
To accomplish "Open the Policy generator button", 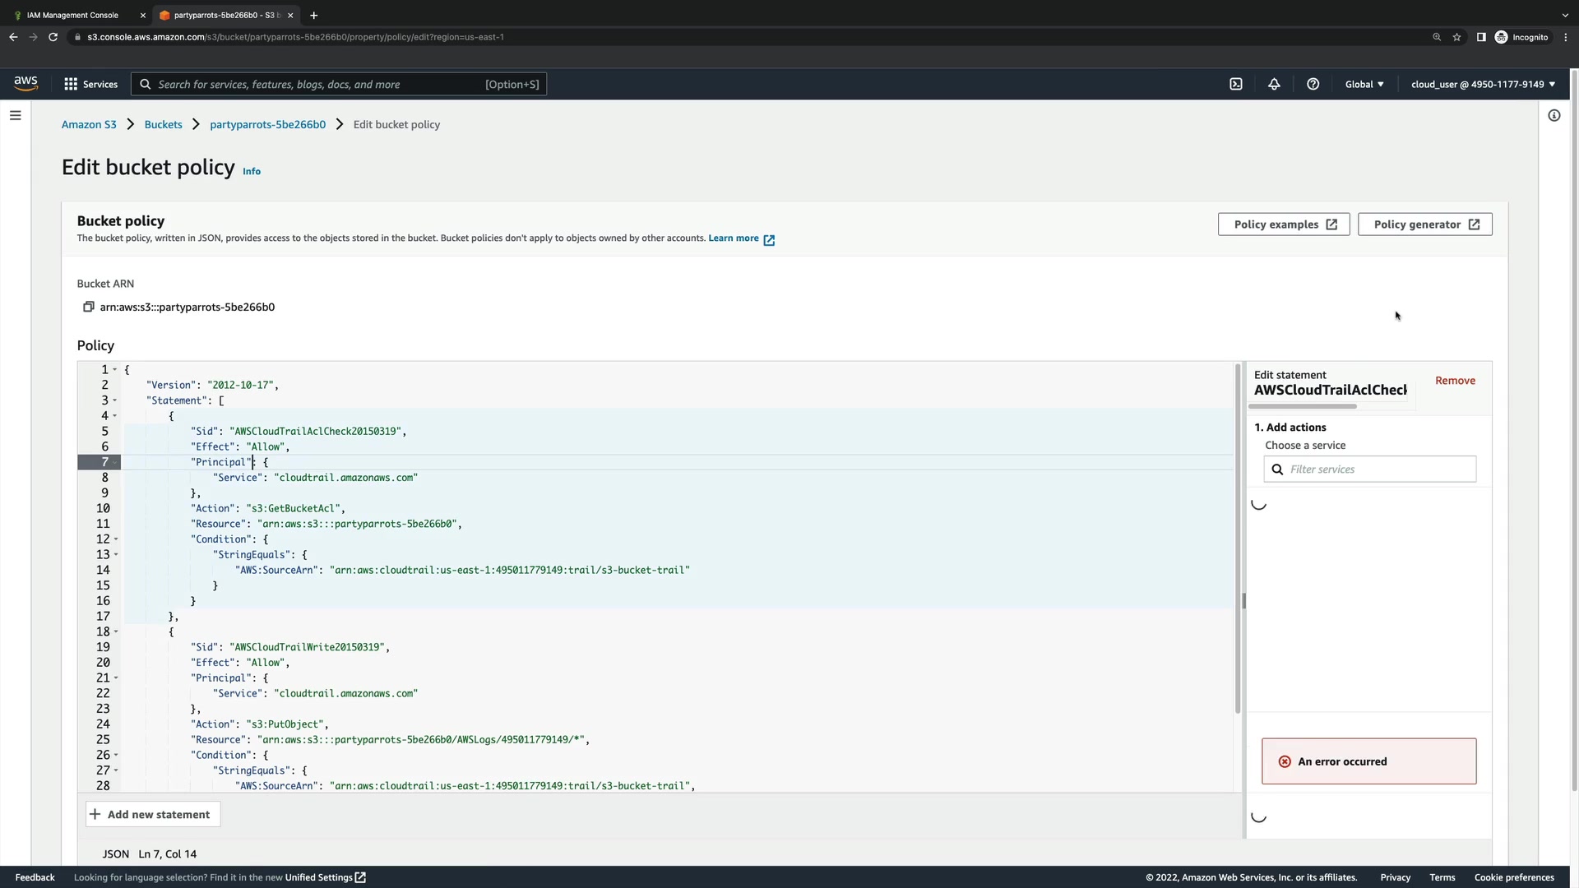I will 1424,224.
